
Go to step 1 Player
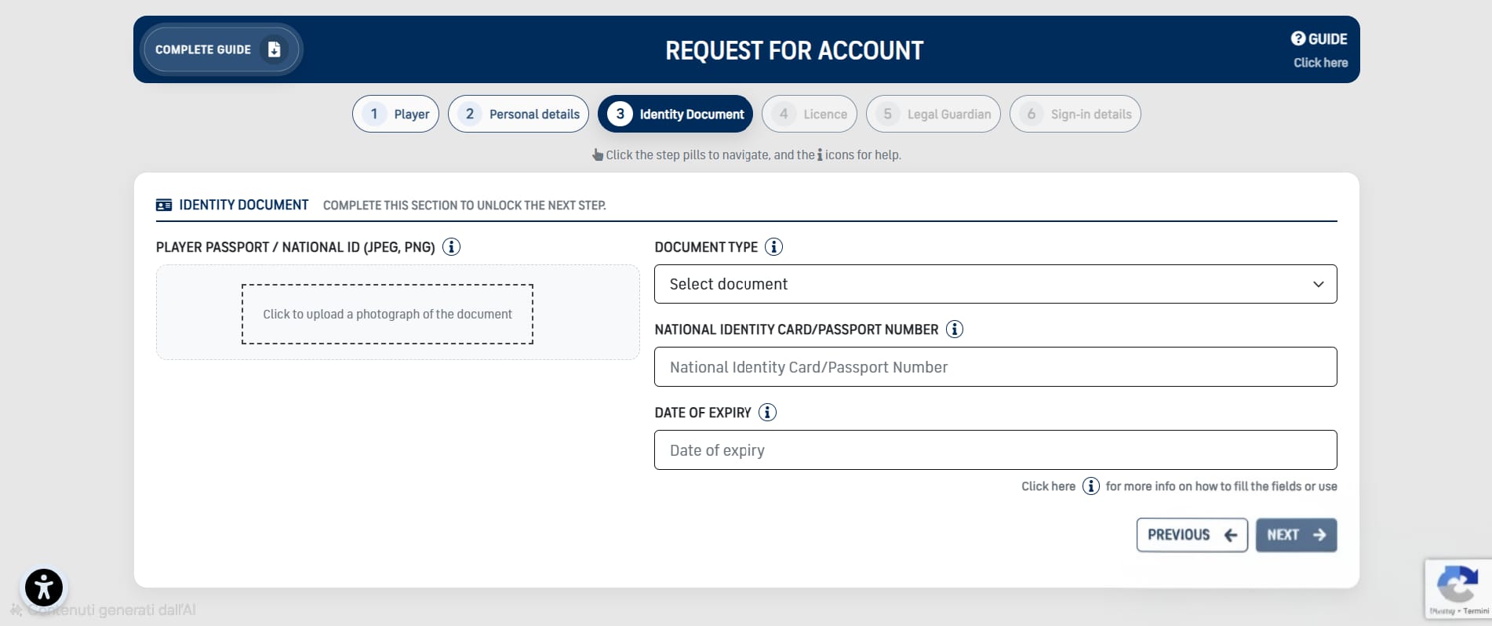coord(395,115)
